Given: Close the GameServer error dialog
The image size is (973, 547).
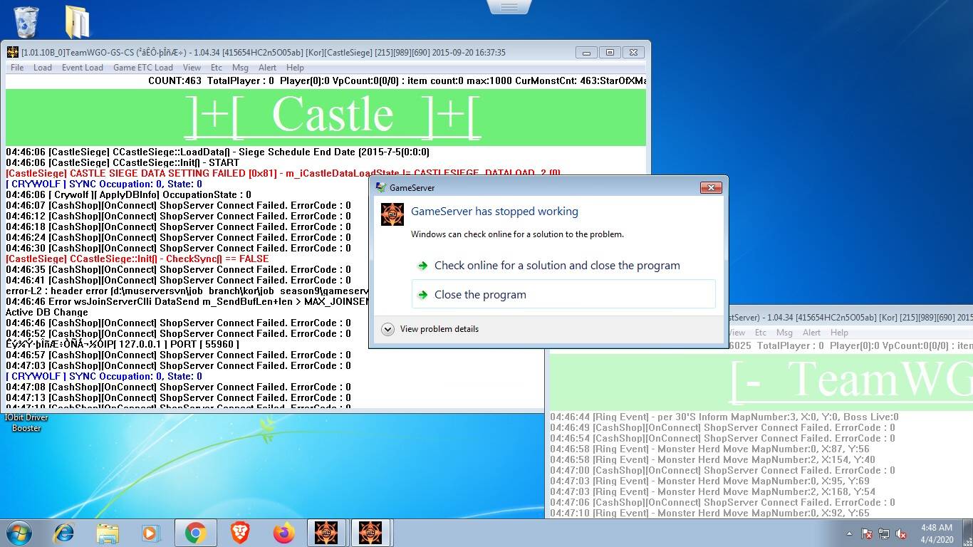Looking at the screenshot, I should [x=711, y=187].
